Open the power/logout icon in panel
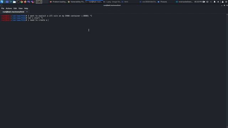The image size is (228, 128). 227,2
